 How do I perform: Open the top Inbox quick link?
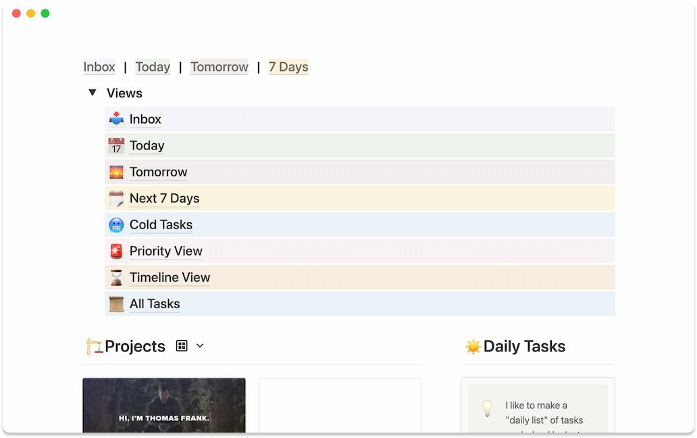[99, 67]
